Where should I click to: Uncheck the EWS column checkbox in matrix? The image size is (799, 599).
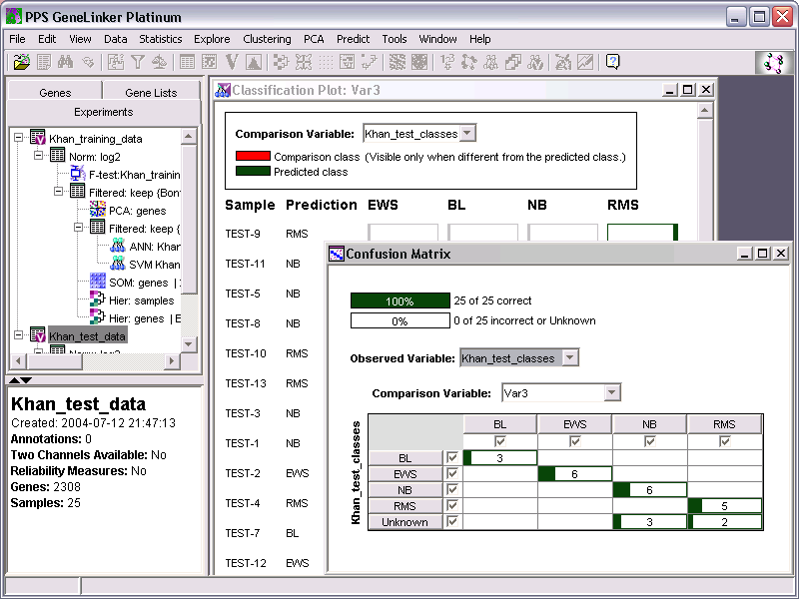[575, 441]
